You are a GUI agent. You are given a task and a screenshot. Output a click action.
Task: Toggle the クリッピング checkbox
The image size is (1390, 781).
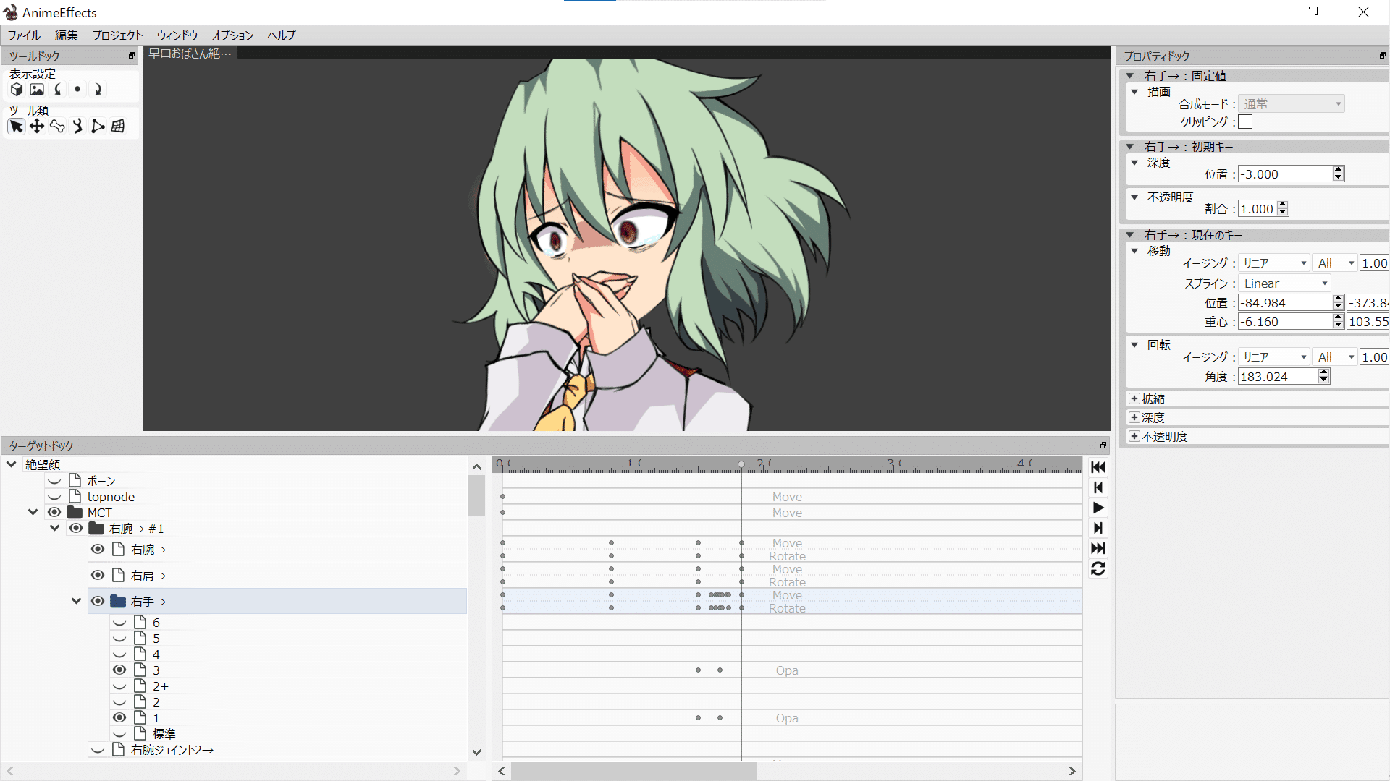[1245, 122]
